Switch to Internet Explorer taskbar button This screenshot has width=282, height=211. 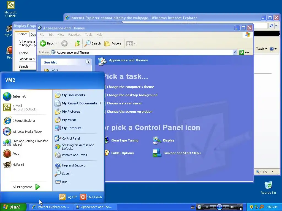tap(51, 207)
